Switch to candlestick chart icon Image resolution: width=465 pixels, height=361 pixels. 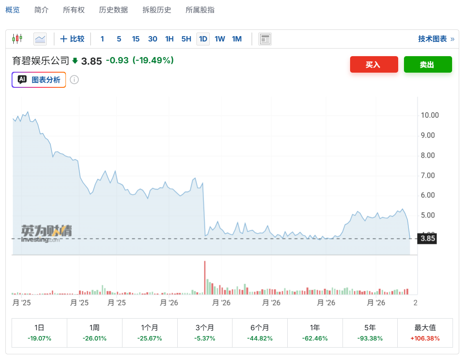click(17, 39)
